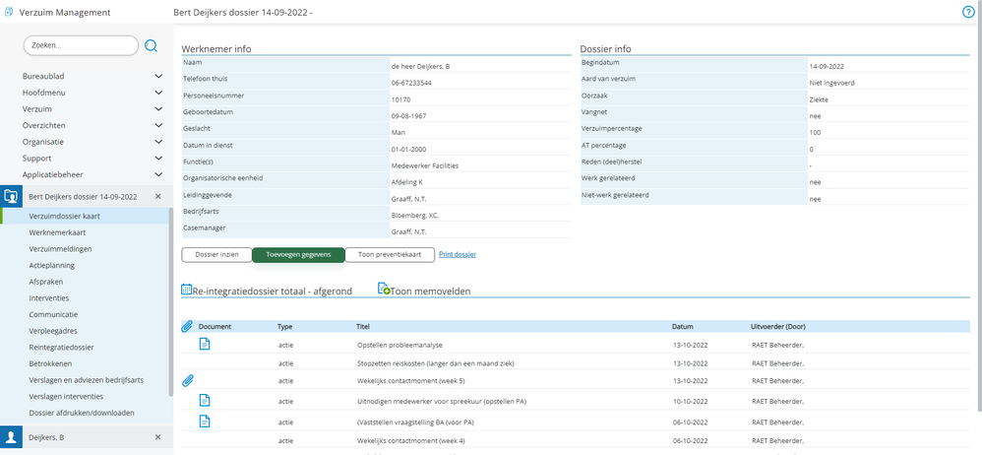
Task: Click the Toon preventiekaart button
Action: 390,255
